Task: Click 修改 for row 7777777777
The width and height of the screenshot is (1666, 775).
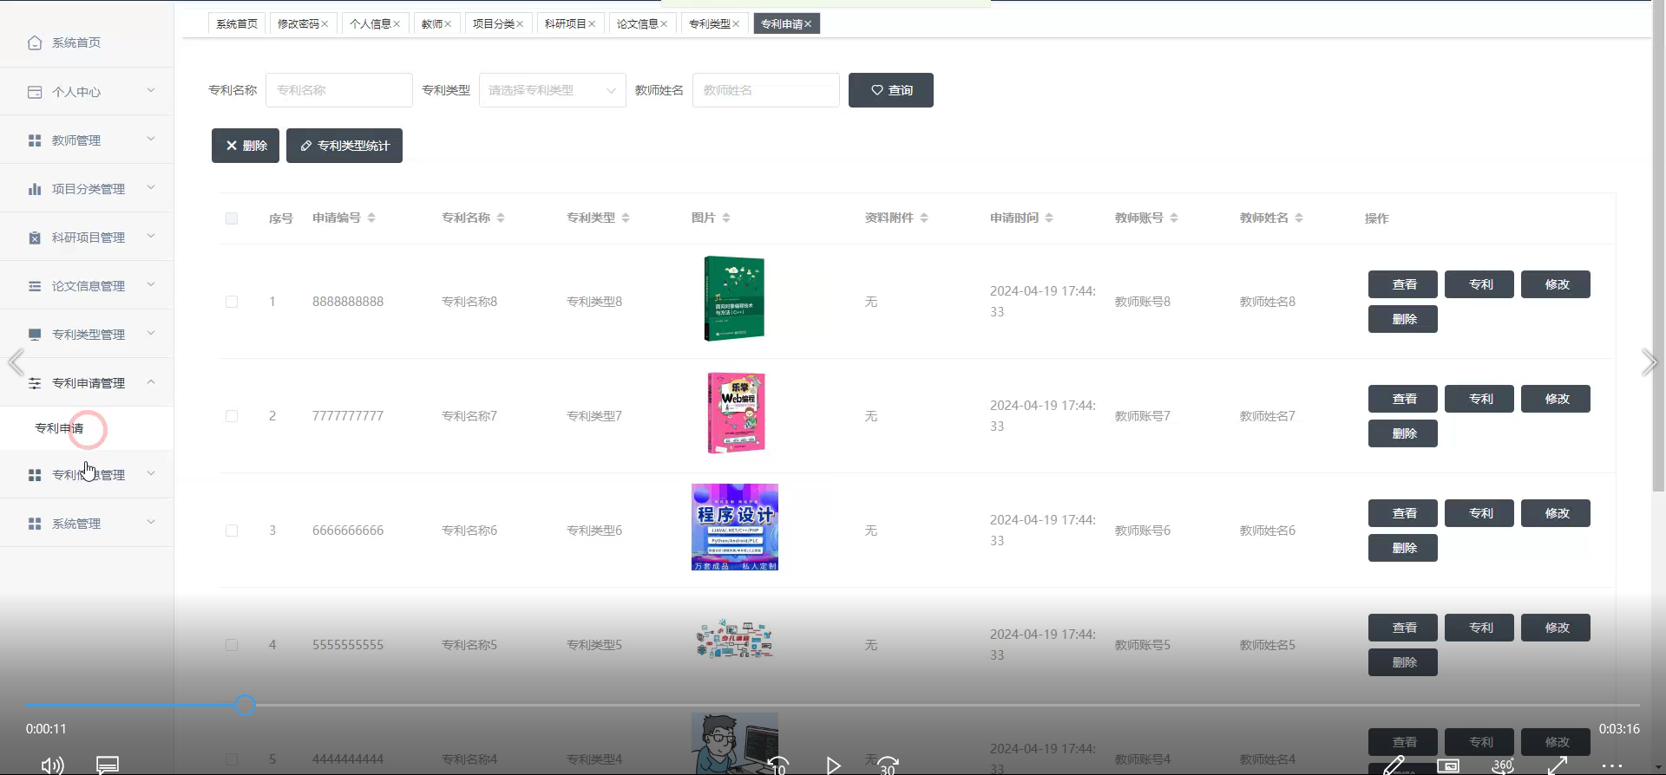Action: click(x=1556, y=399)
